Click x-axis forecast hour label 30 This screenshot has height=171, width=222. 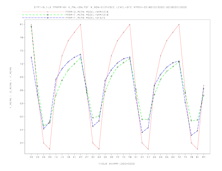point(93,157)
